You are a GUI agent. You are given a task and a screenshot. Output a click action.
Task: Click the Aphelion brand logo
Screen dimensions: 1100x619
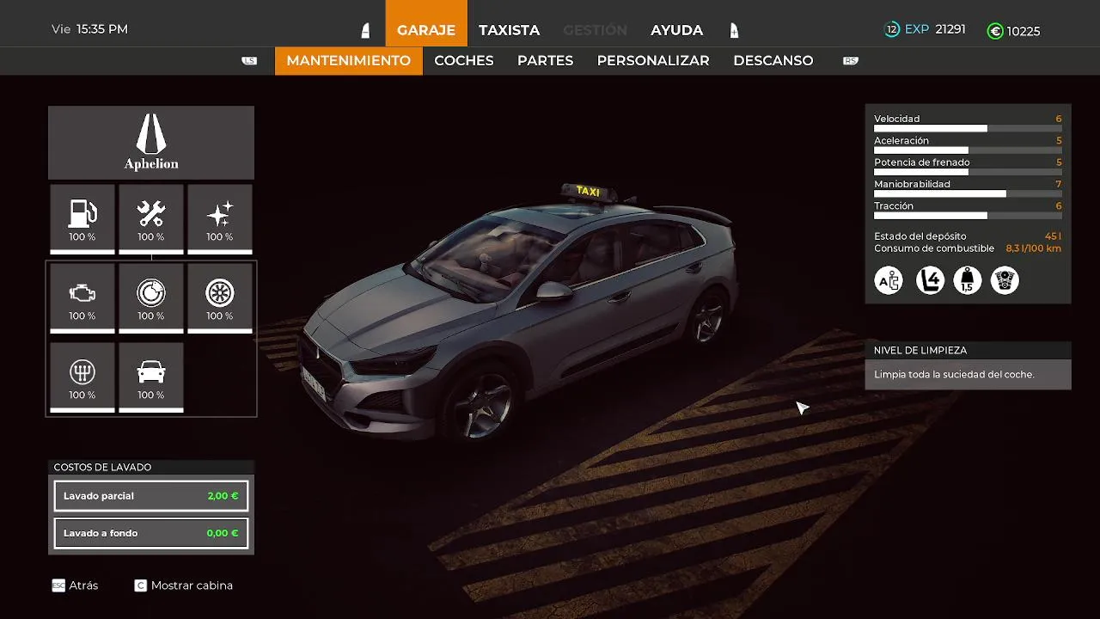(x=151, y=143)
